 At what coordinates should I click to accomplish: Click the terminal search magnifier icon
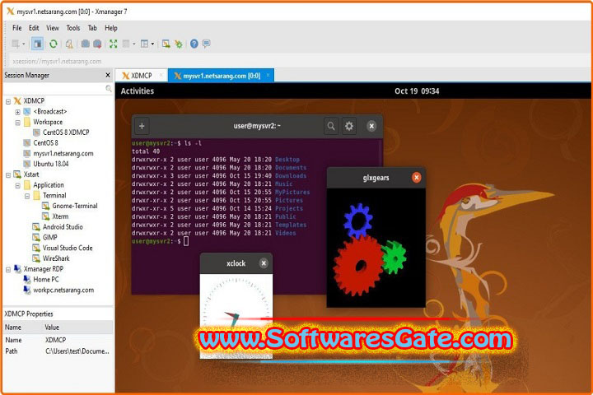pyautogui.click(x=331, y=126)
